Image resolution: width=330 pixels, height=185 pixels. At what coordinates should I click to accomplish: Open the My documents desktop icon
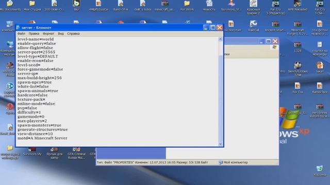pos(10,6)
